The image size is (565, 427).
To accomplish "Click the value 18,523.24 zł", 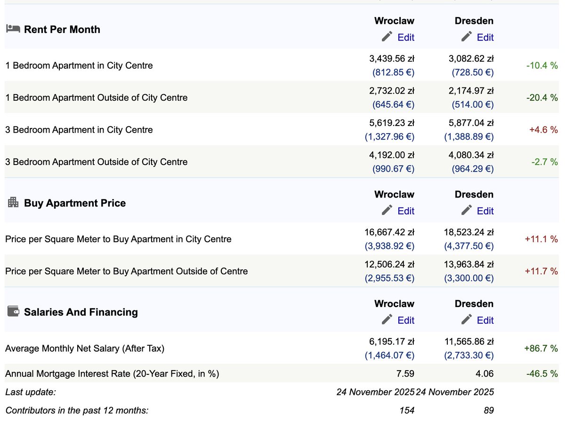I will (469, 232).
